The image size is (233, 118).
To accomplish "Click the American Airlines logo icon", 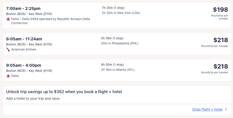I will (8, 49).
